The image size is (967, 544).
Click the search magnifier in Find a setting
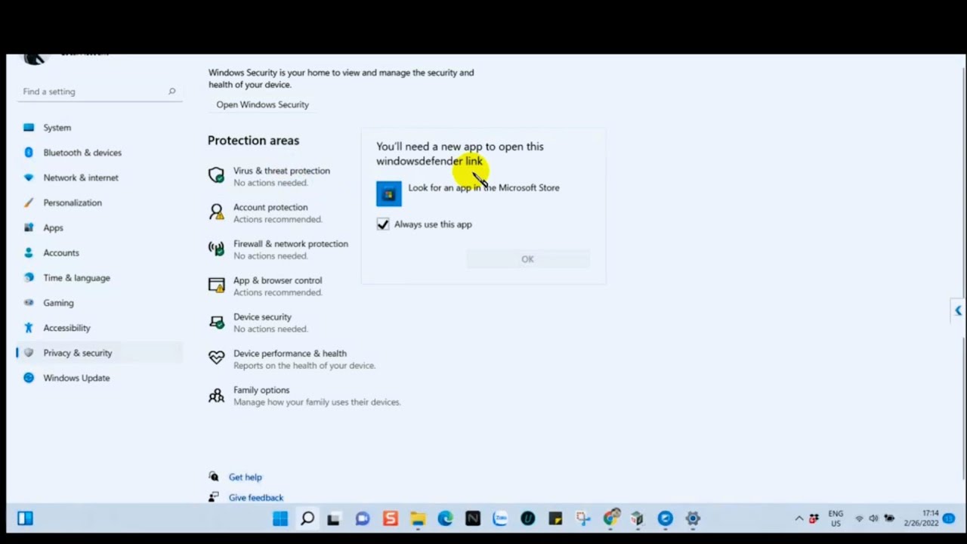pos(172,91)
